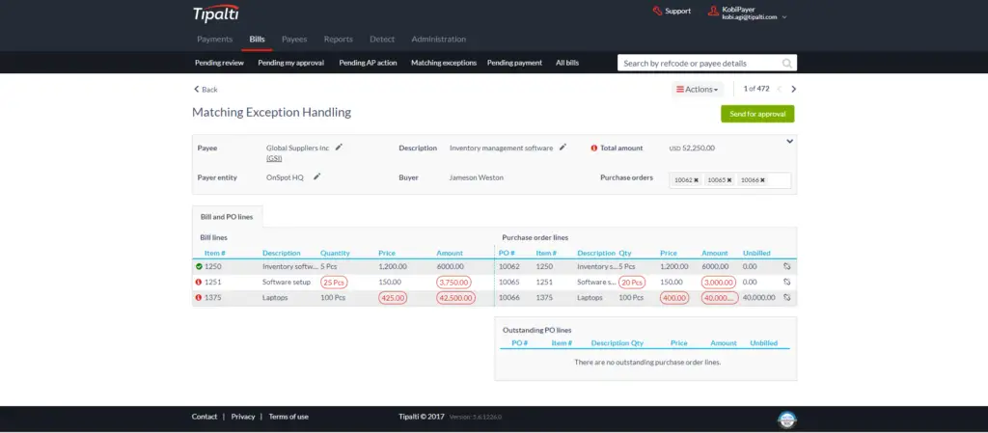Remove purchase order 10066 tag
Image resolution: width=988 pixels, height=433 pixels.
pos(761,180)
